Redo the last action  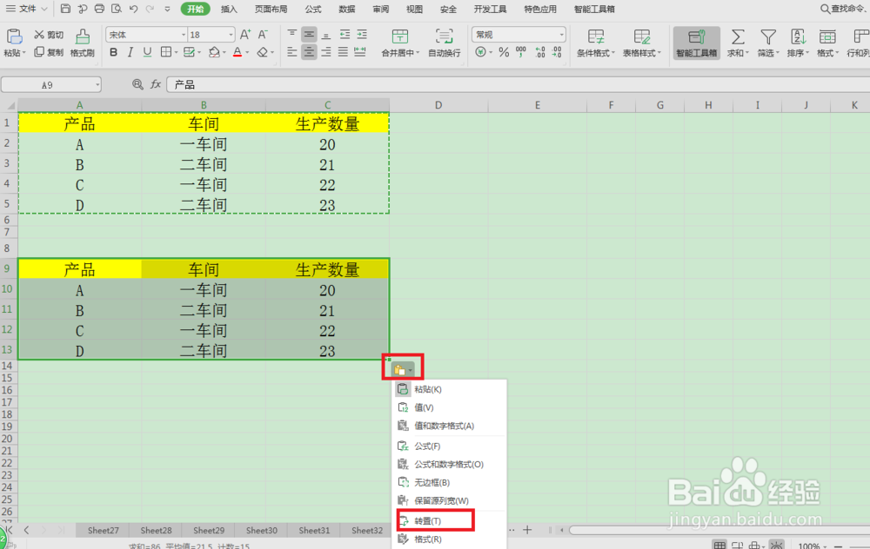(x=150, y=9)
